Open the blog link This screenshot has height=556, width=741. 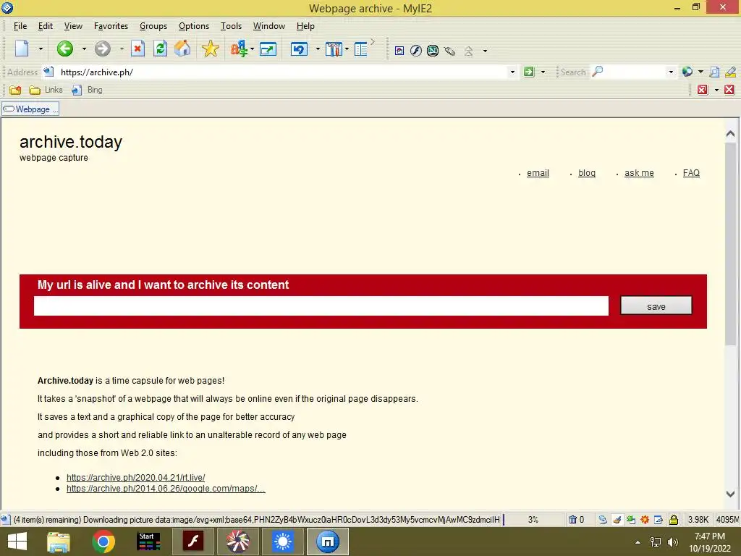[x=586, y=173]
